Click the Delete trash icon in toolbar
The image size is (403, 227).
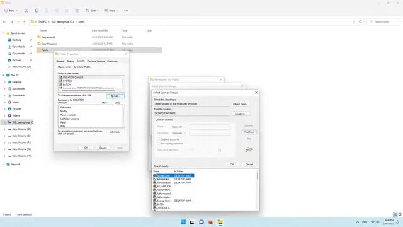77,11
